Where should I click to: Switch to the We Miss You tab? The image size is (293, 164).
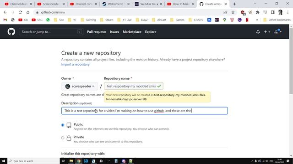(148, 4)
